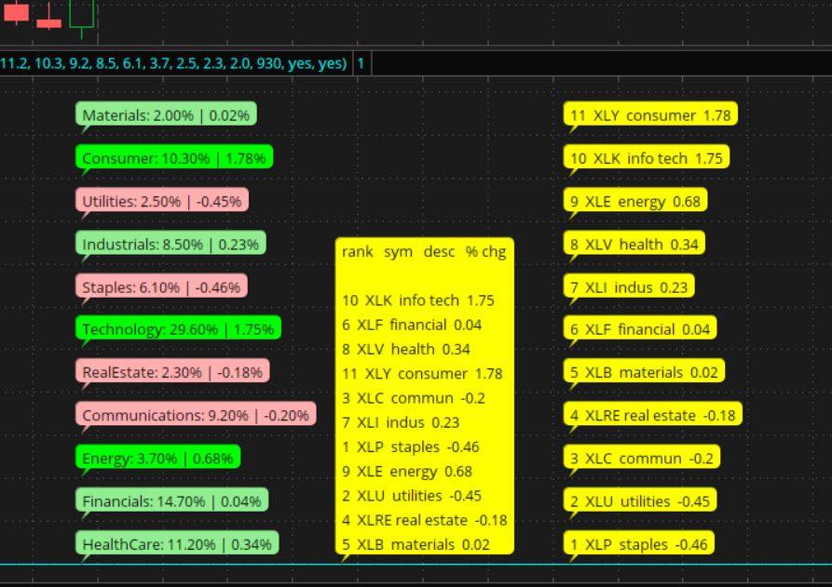
Task: Click the 'Energy: 3.70% | 0.68%' bubble
Action: [158, 457]
